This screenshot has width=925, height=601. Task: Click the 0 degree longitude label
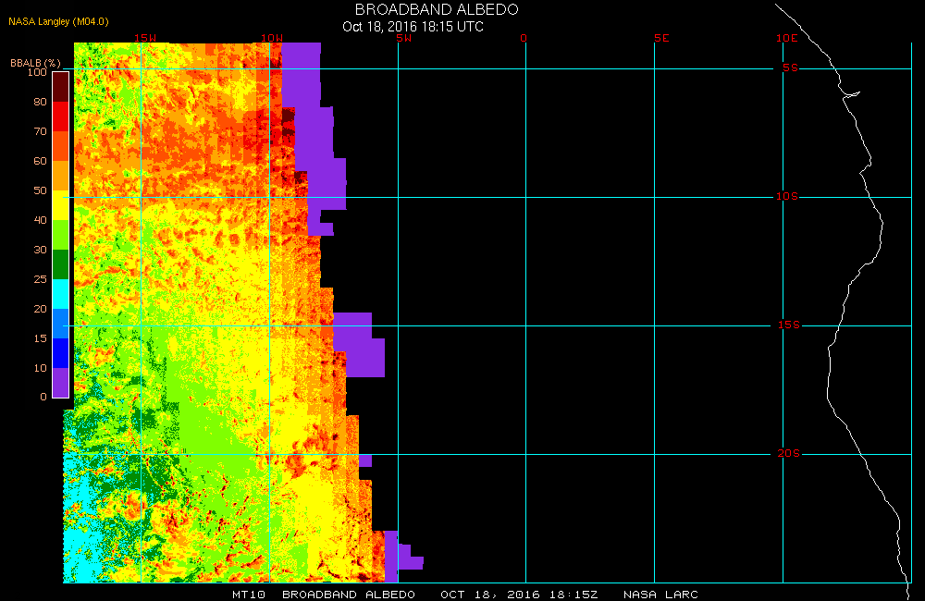point(524,39)
